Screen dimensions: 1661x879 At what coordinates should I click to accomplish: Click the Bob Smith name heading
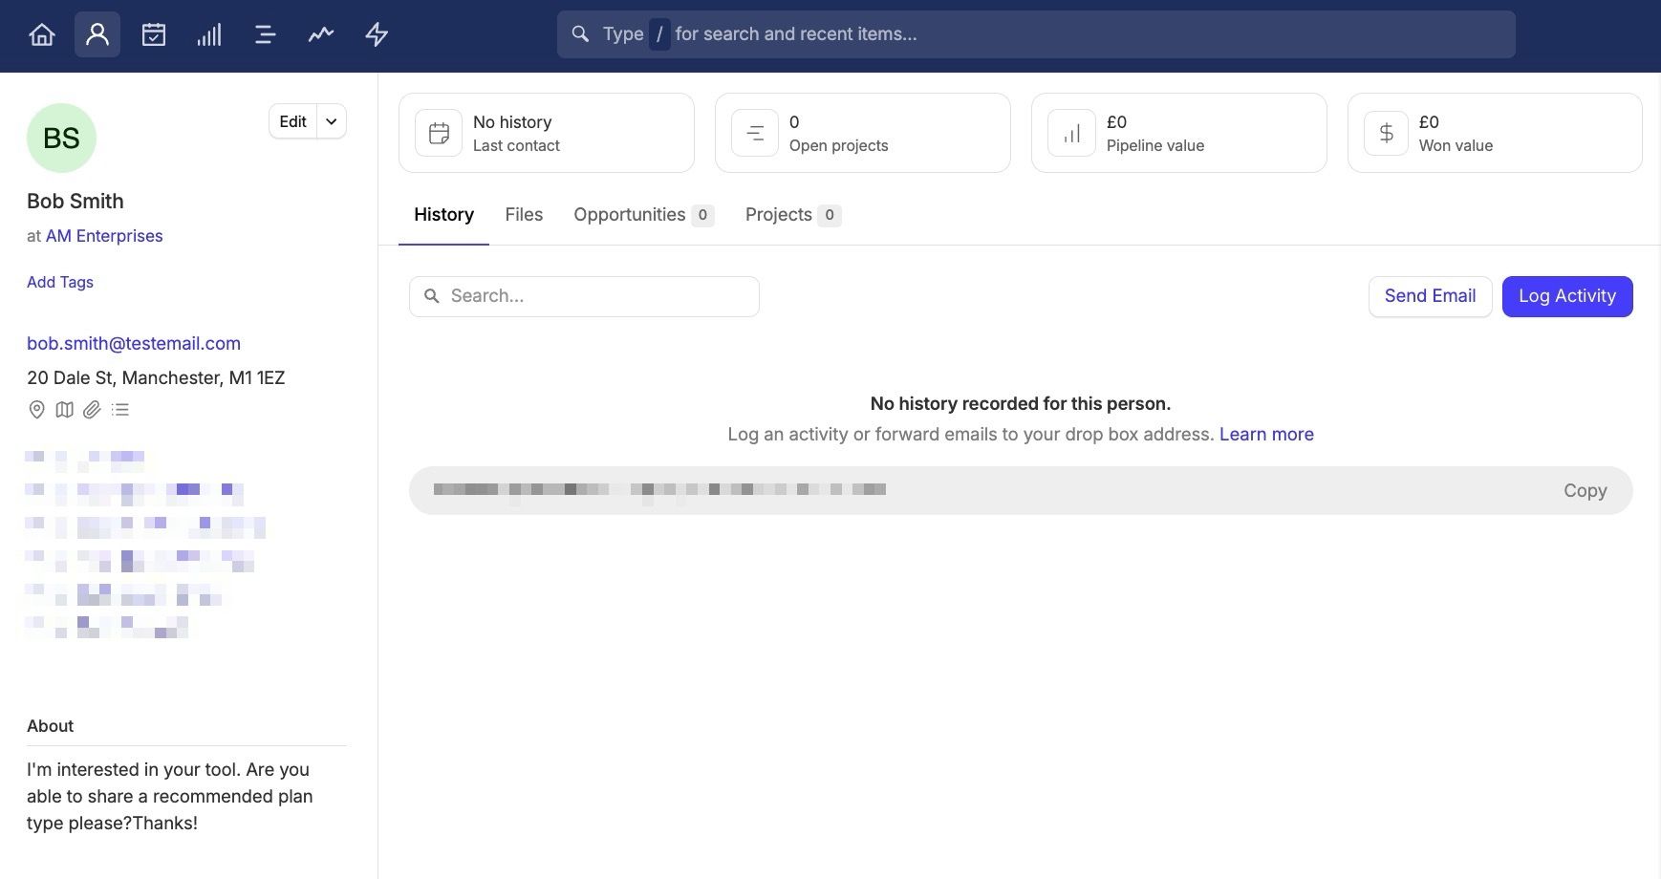(75, 201)
